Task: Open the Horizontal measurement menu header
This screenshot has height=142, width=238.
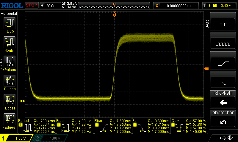Action: tap(9, 14)
